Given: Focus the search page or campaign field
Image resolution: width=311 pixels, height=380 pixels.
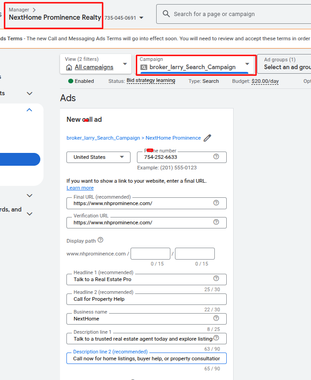Looking at the screenshot, I should point(234,14).
